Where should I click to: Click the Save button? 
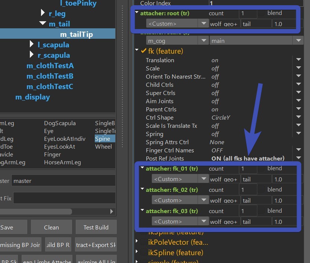(13, 227)
